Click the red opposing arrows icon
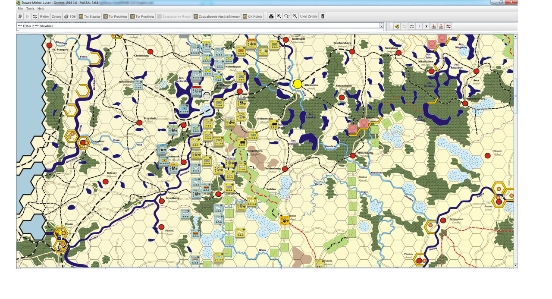Screen dimensions: 552x299 (448, 26)
